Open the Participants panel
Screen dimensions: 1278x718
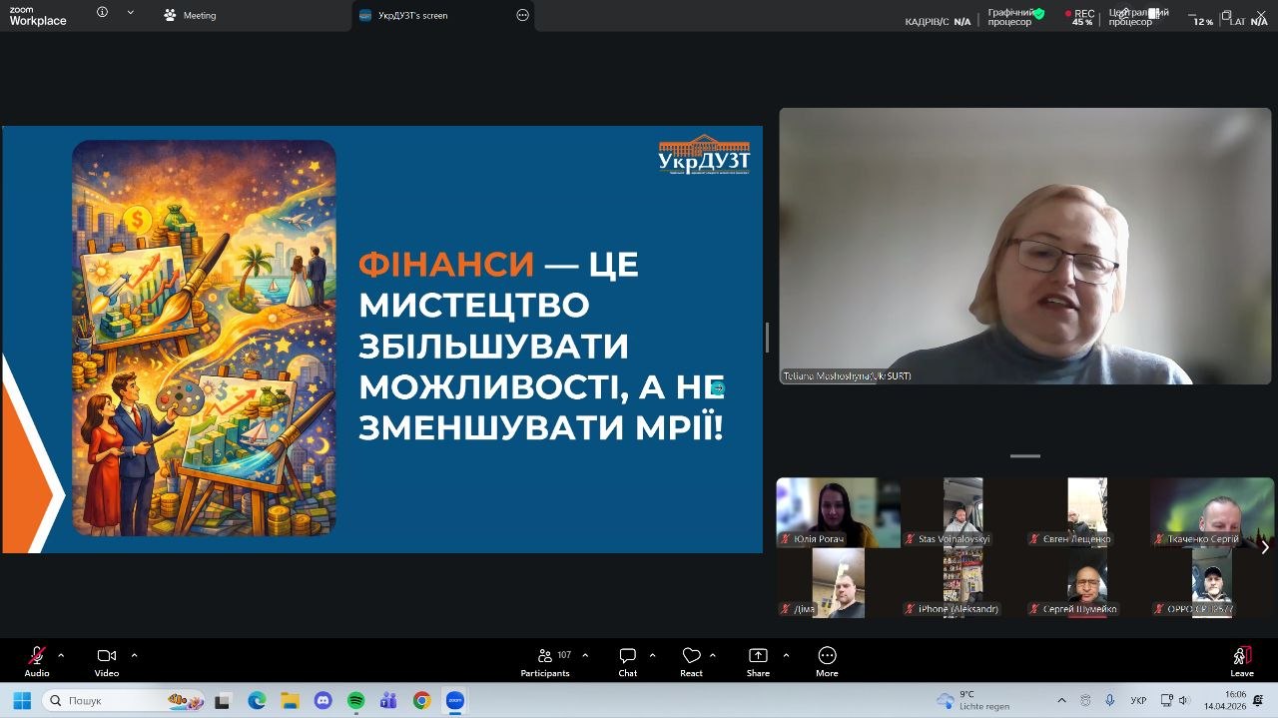(x=545, y=656)
